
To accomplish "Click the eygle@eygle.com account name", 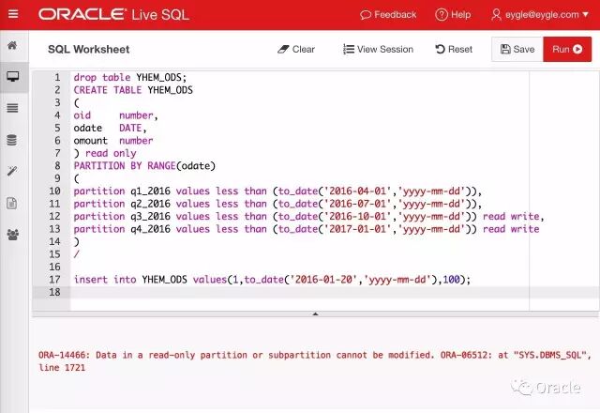I will (542, 15).
